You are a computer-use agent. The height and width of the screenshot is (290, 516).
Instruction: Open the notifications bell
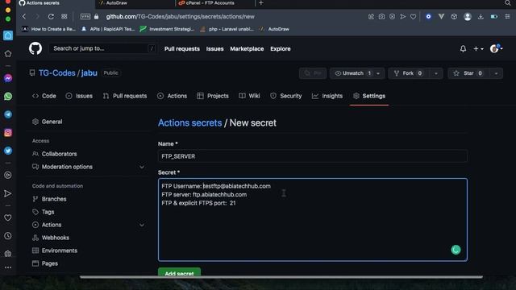coord(463,48)
